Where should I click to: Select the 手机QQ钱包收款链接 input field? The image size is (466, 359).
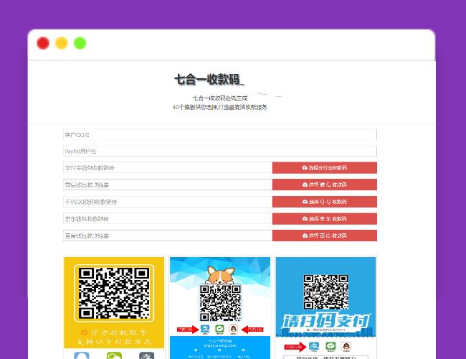168,202
